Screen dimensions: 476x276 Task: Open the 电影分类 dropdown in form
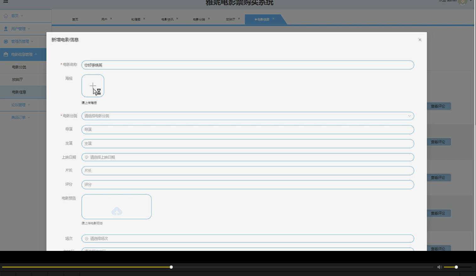coord(248,116)
